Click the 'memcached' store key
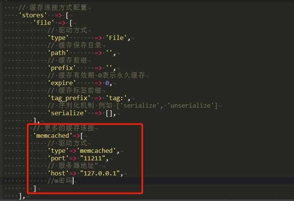 click(x=53, y=136)
